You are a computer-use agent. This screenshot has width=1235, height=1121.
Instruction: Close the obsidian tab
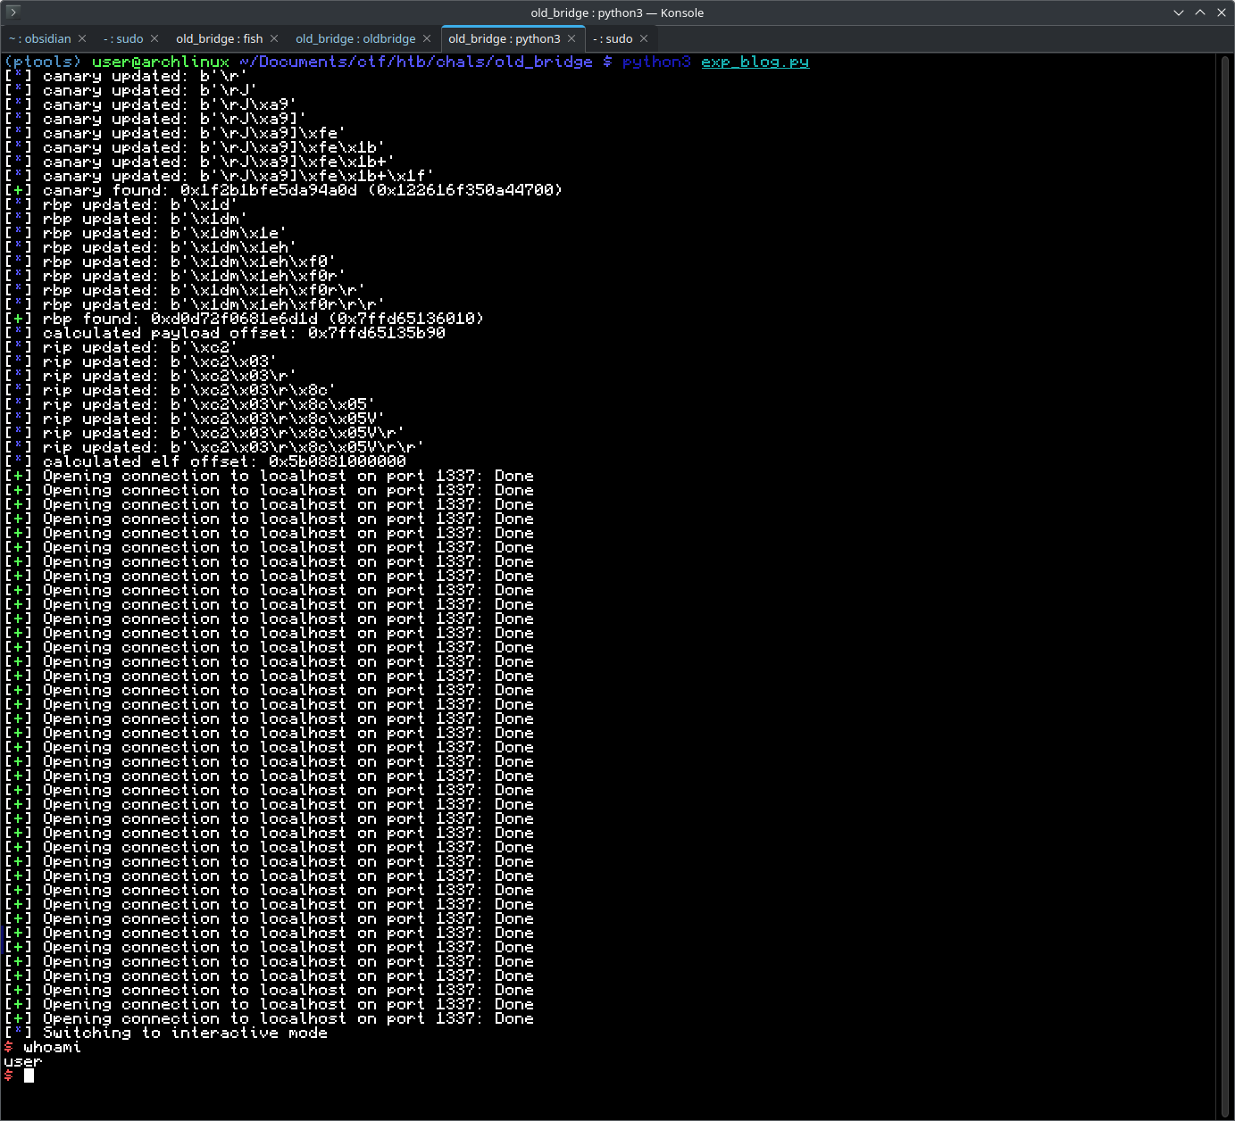pos(82,38)
